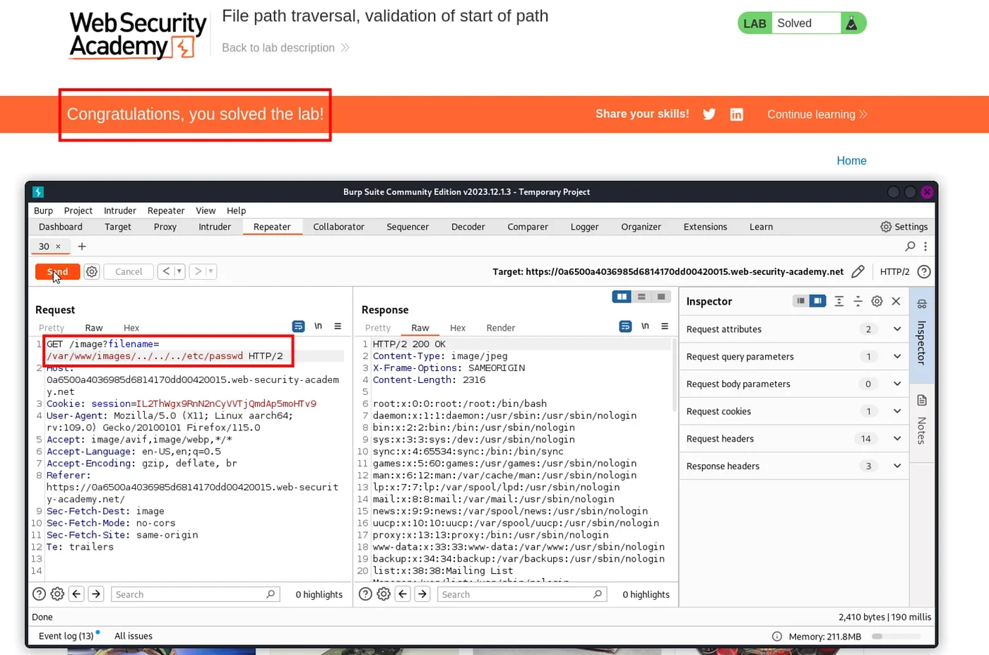Viewport: 989px width, 655px height.
Task: Collapse all Inspector sections icon
Action: (x=858, y=301)
